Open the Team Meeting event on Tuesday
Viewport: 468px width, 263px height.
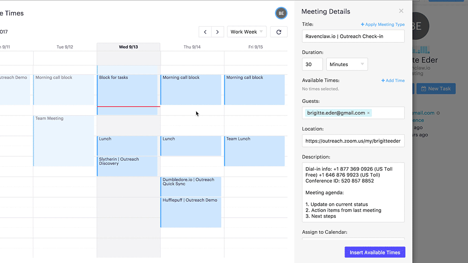tap(64, 140)
